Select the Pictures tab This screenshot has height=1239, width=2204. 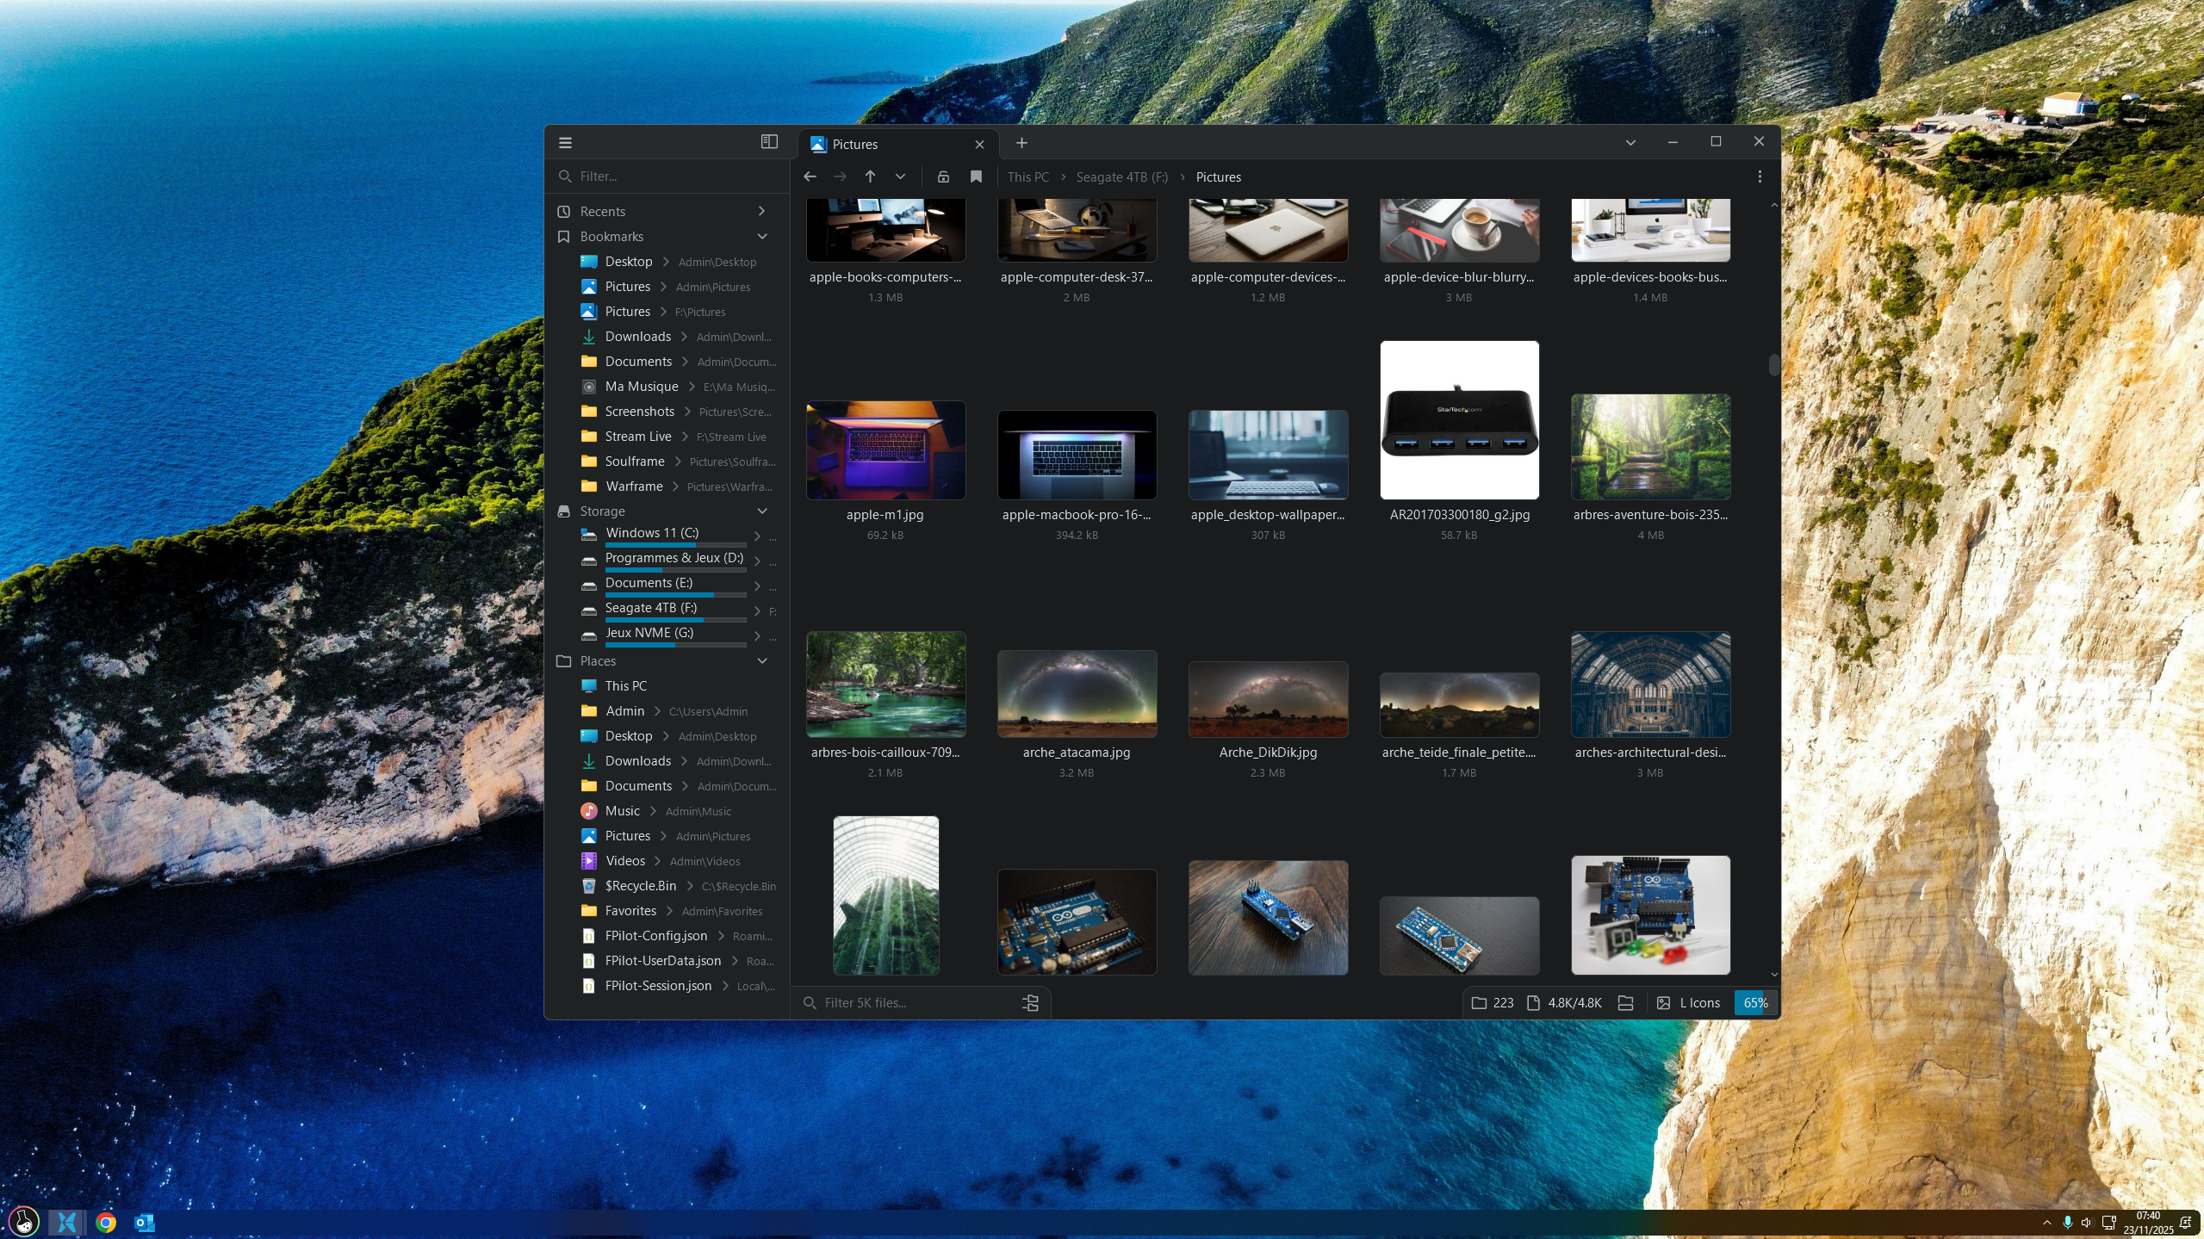887,145
